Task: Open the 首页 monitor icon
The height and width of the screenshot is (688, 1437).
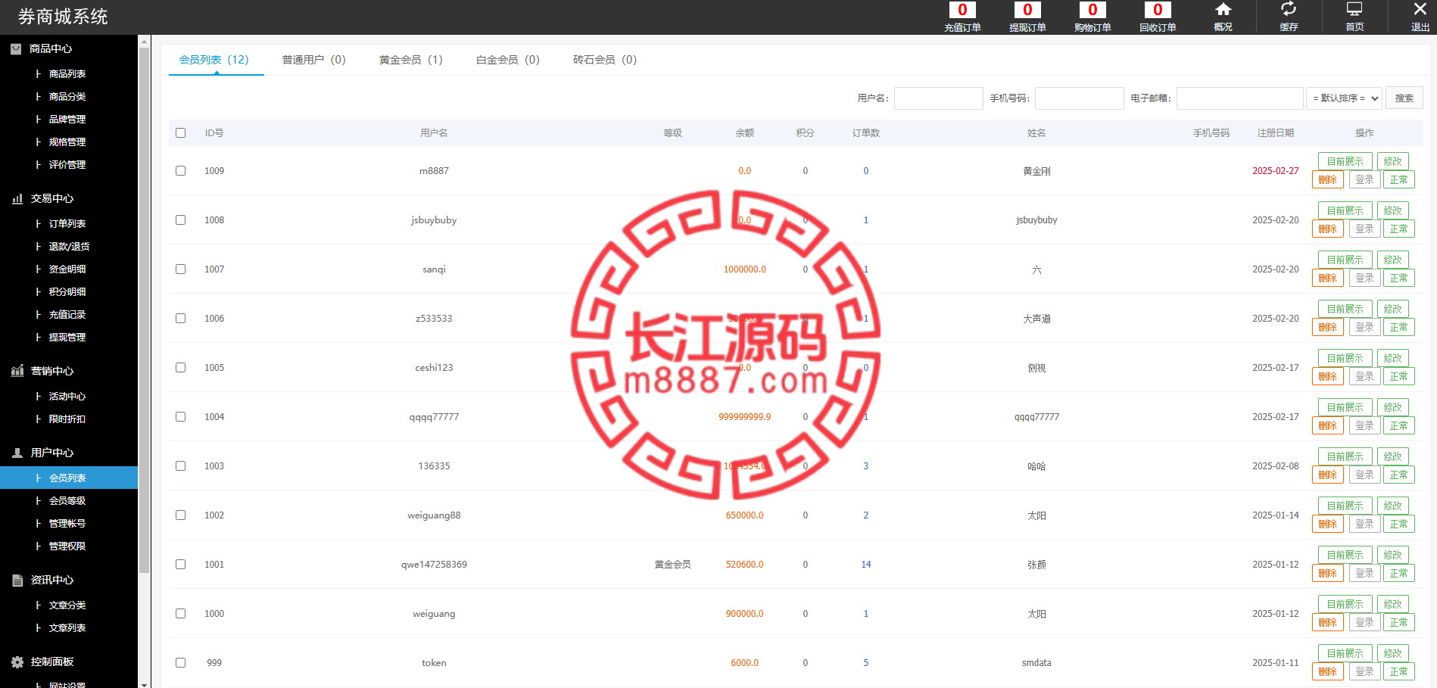Action: 1354,9
